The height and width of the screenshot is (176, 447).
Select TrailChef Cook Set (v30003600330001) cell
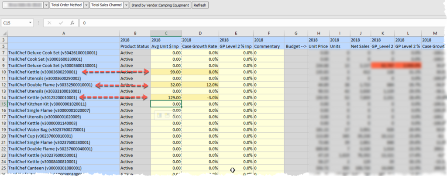[x=64, y=59]
